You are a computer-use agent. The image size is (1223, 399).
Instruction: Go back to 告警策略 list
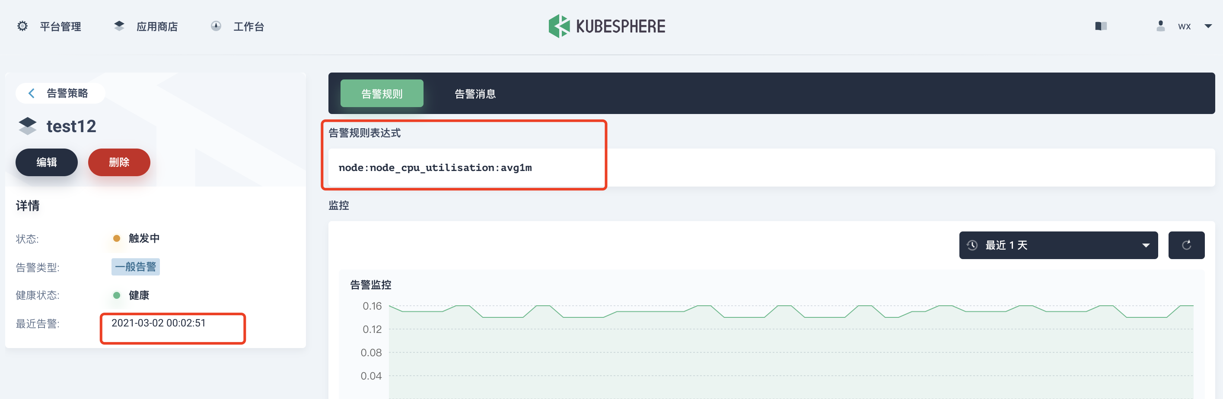pyautogui.click(x=61, y=93)
